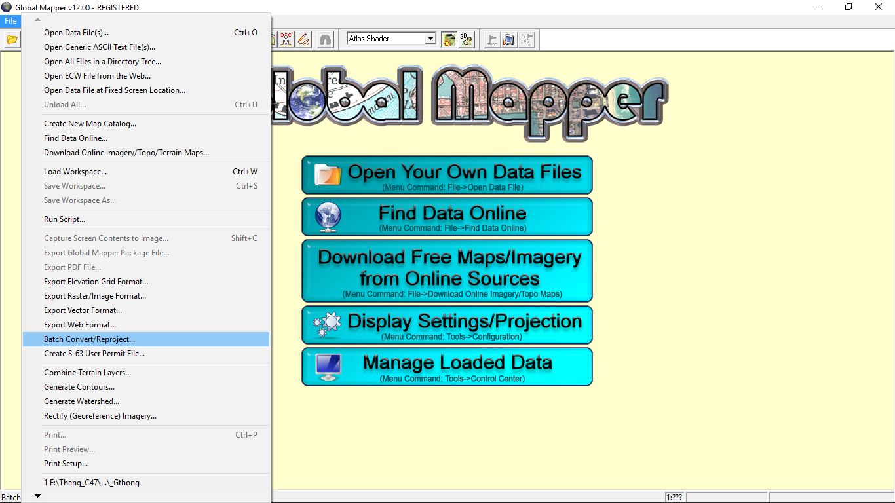Image resolution: width=895 pixels, height=503 pixels.
Task: Choose Export Vector Format...
Action: (x=146, y=310)
